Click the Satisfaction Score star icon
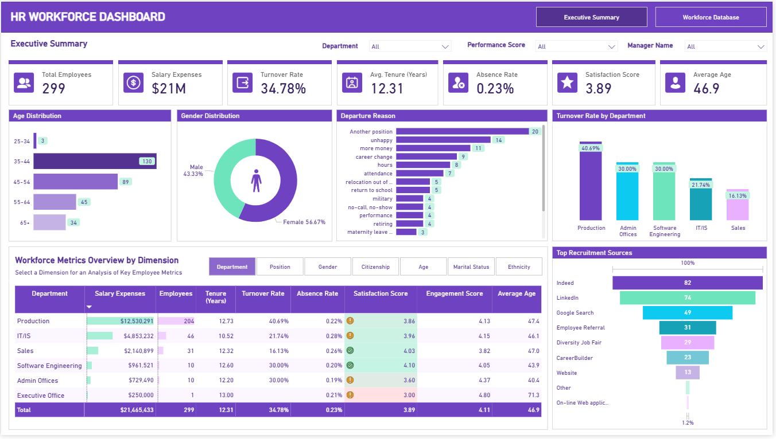The image size is (776, 439). (x=568, y=83)
